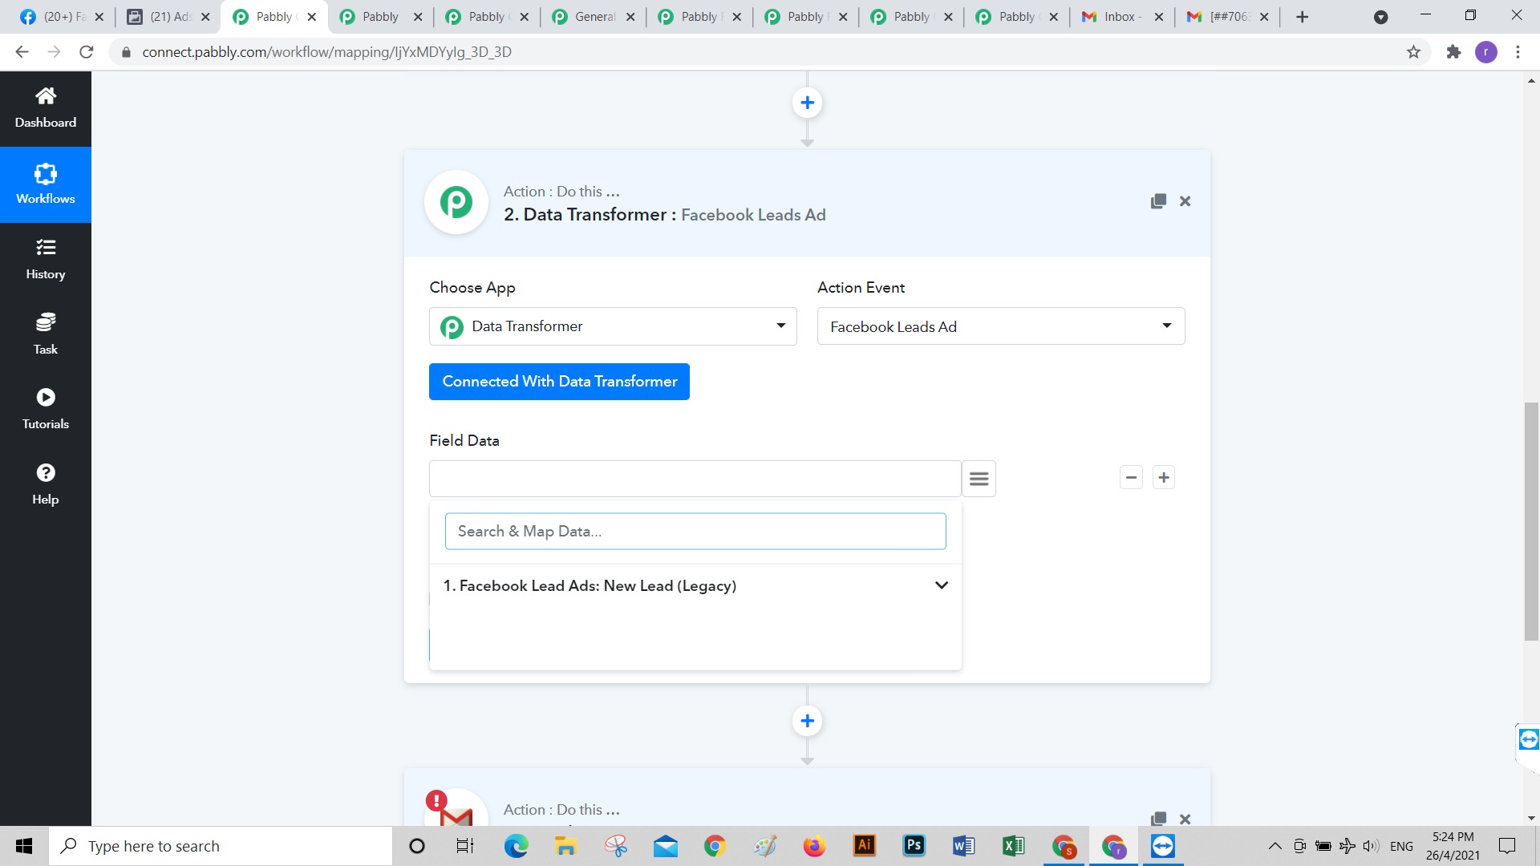Click Connected With Data Transformer button
The width and height of the screenshot is (1540, 866).
click(559, 382)
